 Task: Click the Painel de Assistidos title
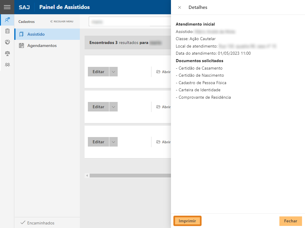pos(65,7)
